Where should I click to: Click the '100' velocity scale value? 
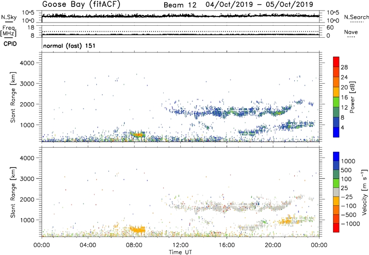pos(346,179)
